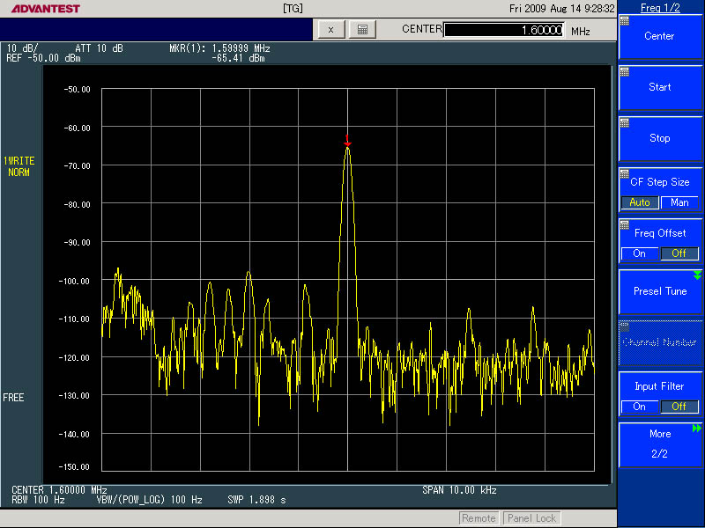Expand the Presel Tune green arrow

[697, 275]
